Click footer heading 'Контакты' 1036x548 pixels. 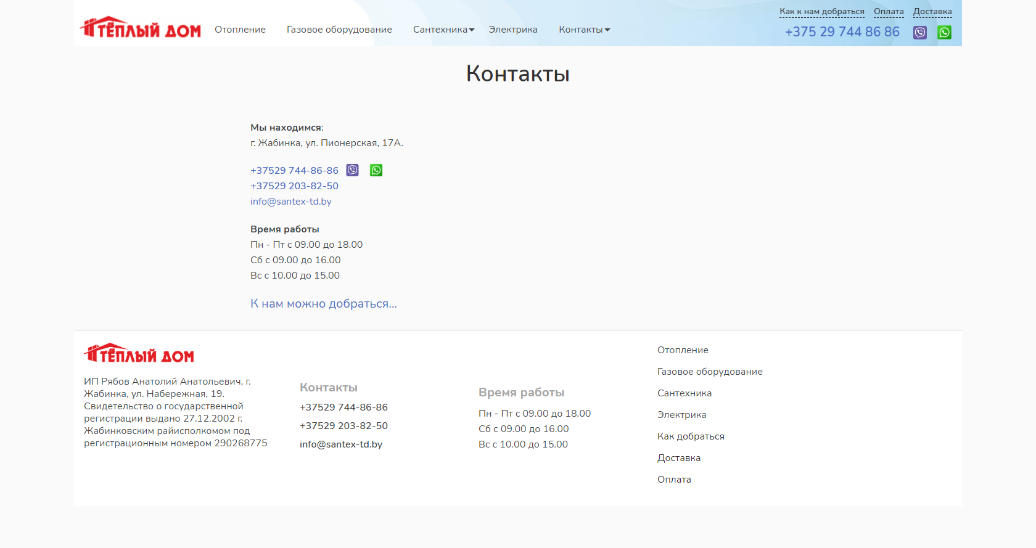pos(329,388)
